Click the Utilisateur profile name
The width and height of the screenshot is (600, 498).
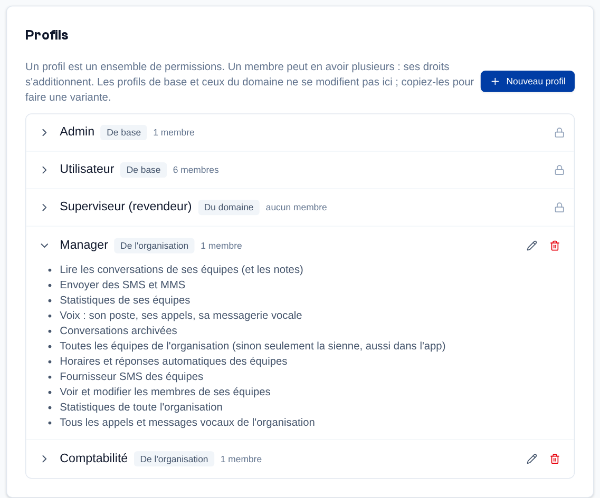(87, 169)
